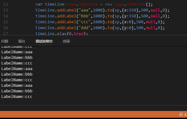The height and width of the screenshot is (119, 187).
Task: Click line number 15 in the gutter
Action: coord(6,22)
